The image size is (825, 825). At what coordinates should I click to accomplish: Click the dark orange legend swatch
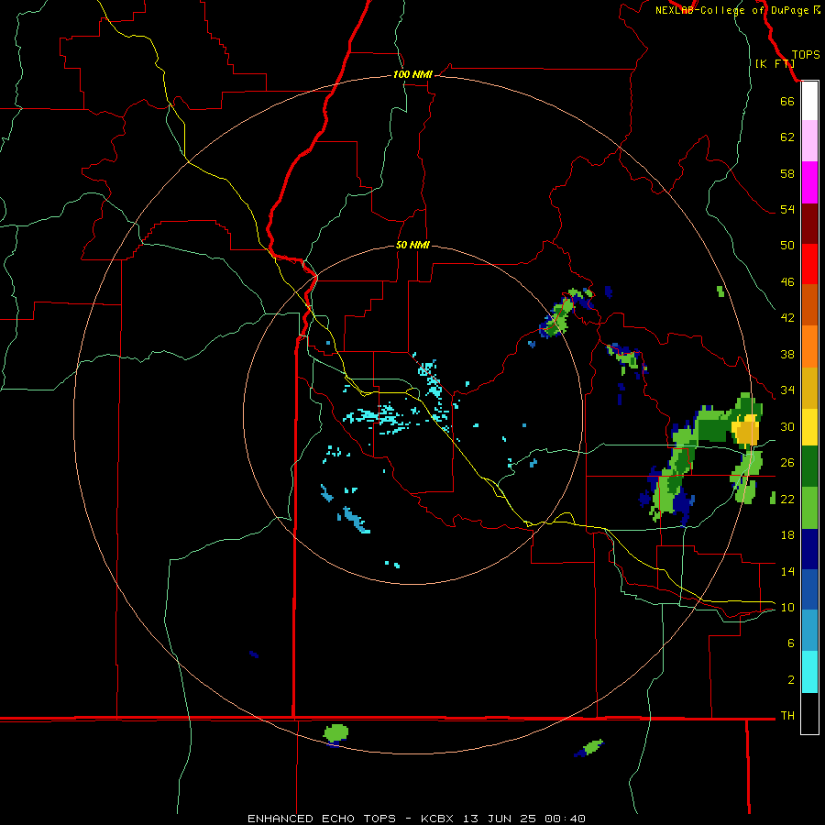pos(809,305)
